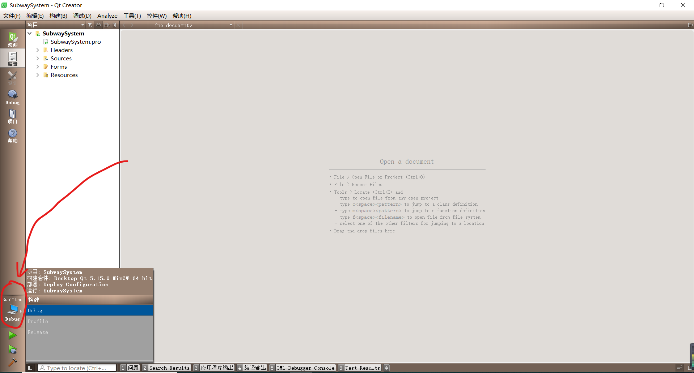
Task: Open the Design (设计) mode
Action: 13,78
